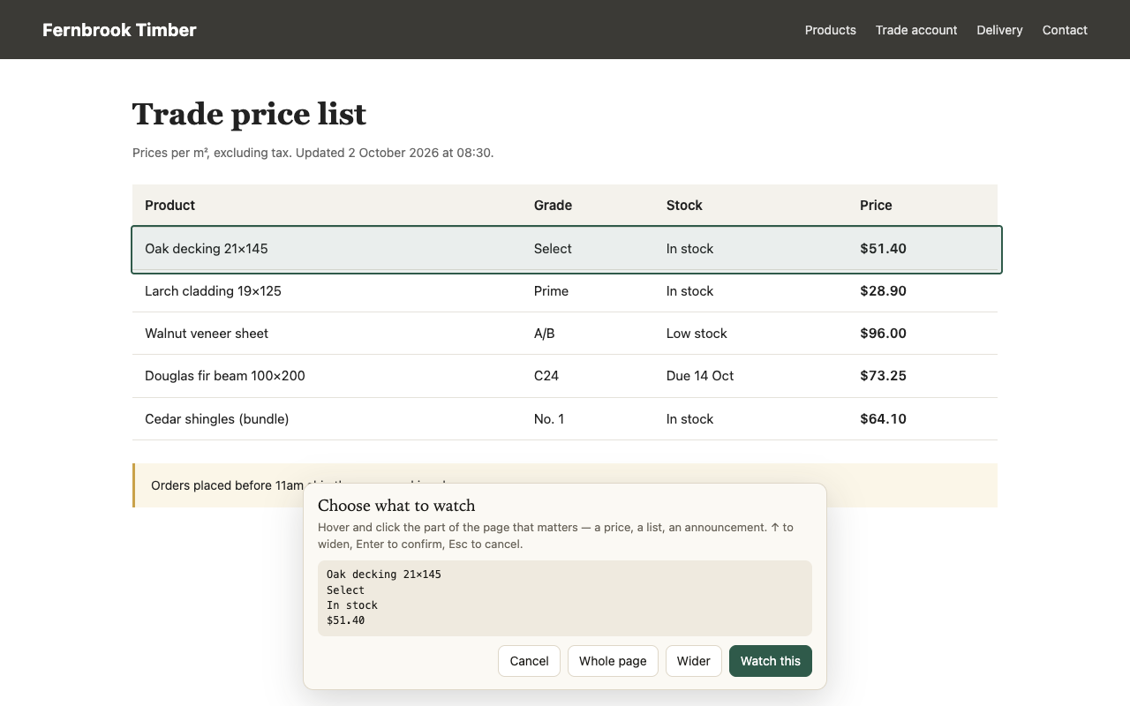Click the selected text preview box

click(x=565, y=597)
